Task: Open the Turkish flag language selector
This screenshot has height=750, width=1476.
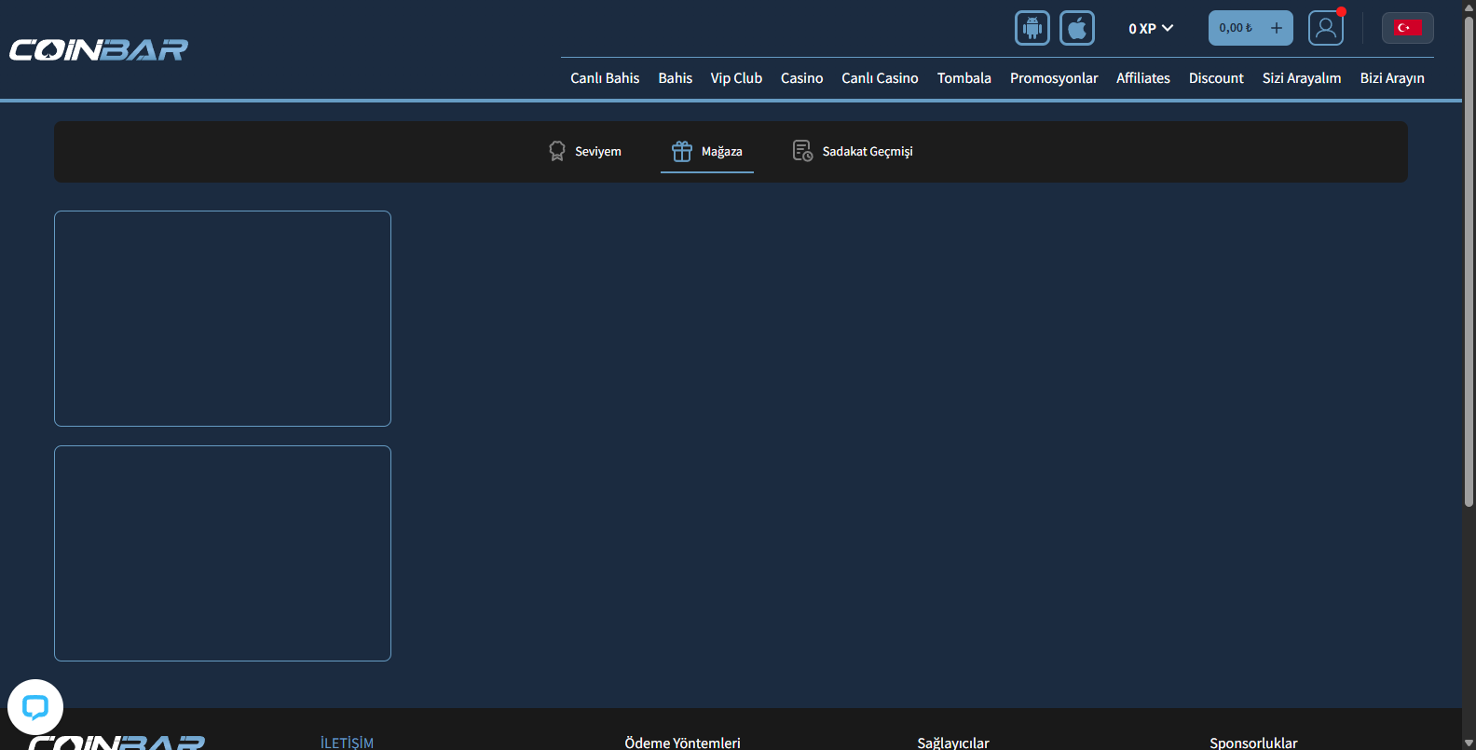Action: coord(1407,28)
